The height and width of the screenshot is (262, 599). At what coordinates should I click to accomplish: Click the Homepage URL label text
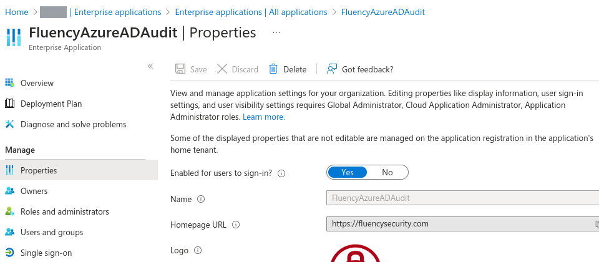198,225
